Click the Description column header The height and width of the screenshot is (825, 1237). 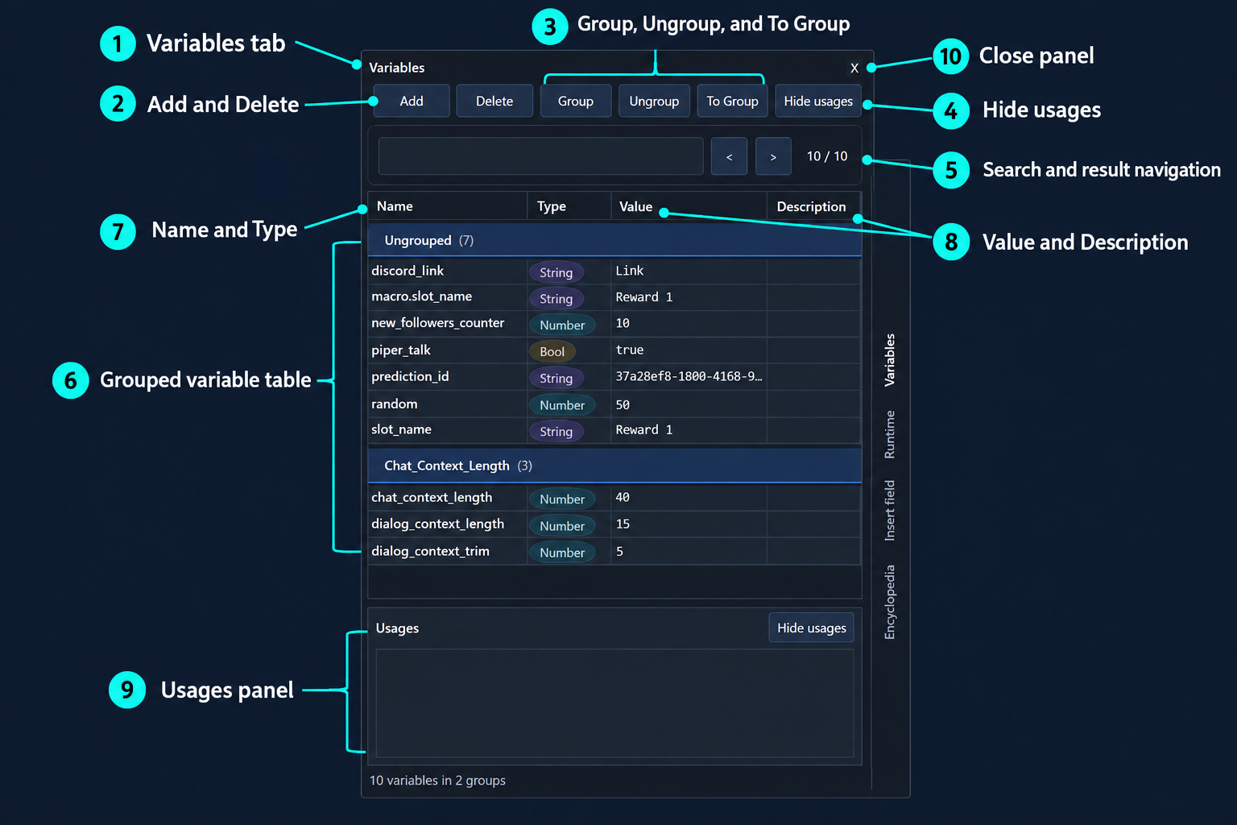[x=813, y=206]
